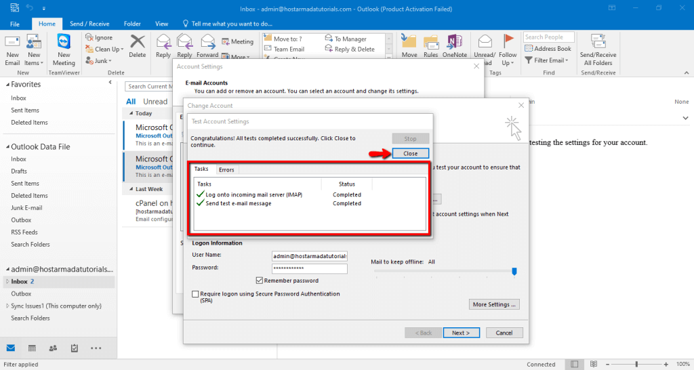Click the Undo icon in title bar

coord(30,7)
